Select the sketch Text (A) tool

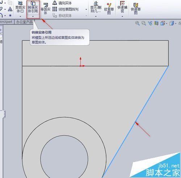click(x=10, y=9)
